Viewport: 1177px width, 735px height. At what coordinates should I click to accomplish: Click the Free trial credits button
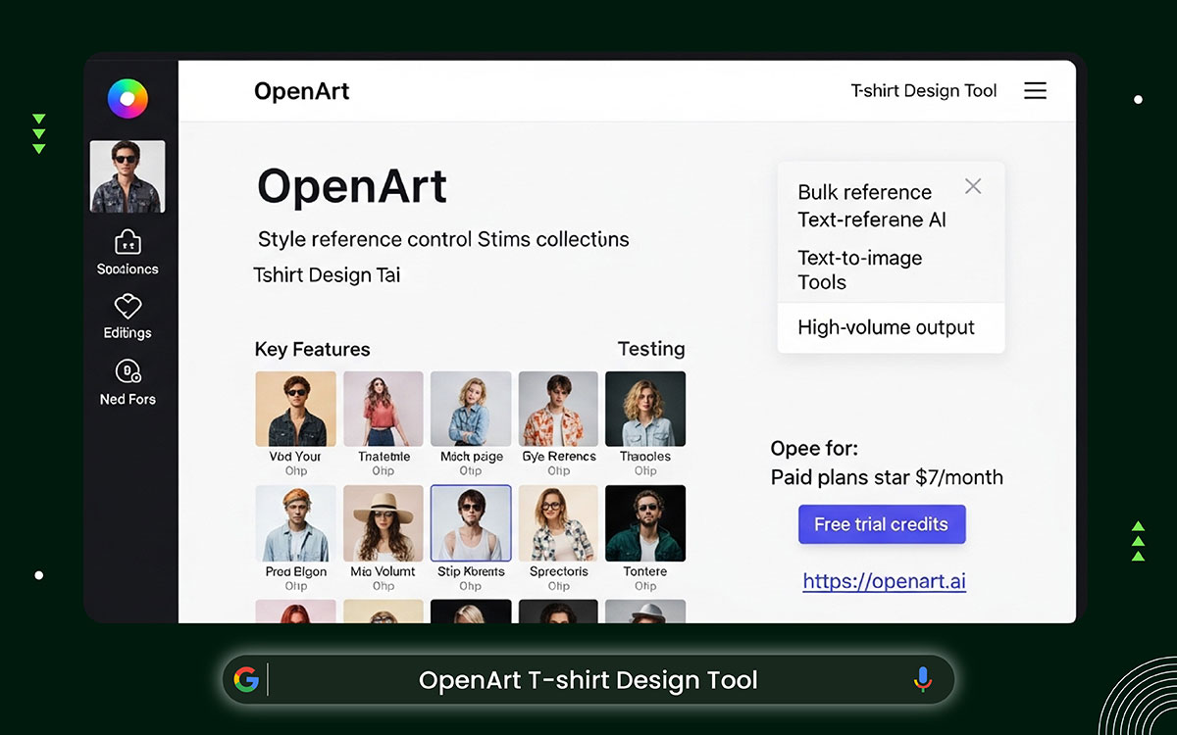[x=881, y=524]
